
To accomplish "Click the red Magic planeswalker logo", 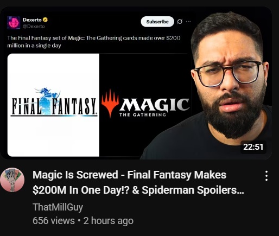I will click(110, 103).
